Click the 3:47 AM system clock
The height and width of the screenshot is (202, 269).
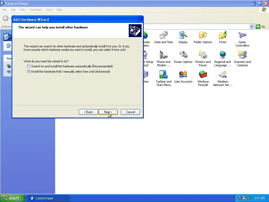click(259, 198)
